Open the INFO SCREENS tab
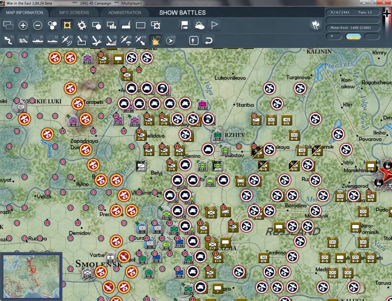Screen dimensions: 392x301 tap(74, 13)
